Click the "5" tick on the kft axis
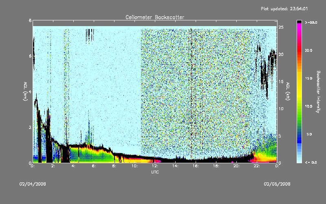Viewport: 326px width, 204px height. point(280,136)
